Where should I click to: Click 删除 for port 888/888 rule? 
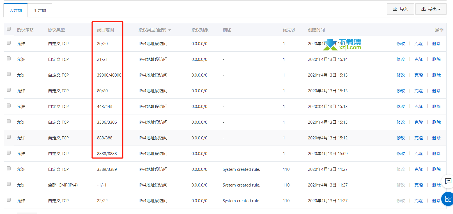(436, 138)
